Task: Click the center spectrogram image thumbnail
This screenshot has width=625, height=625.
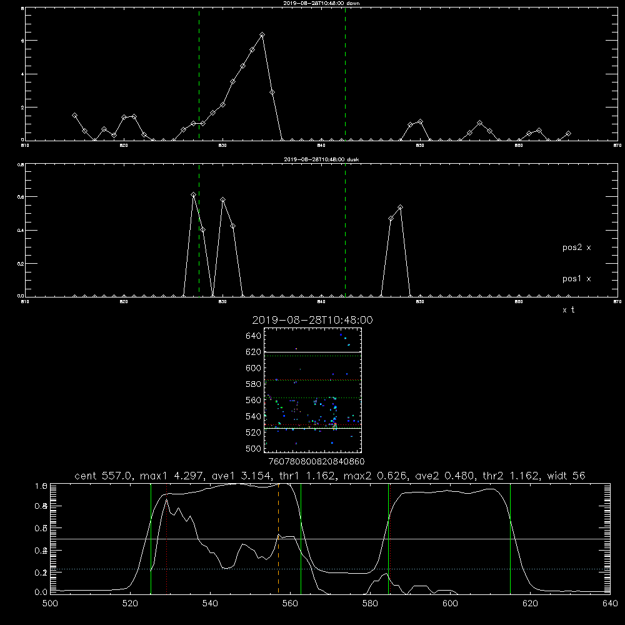Action: click(313, 390)
